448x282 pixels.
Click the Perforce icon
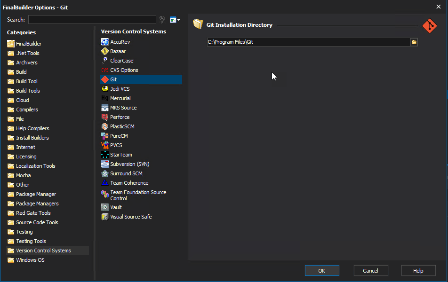[x=104, y=117]
